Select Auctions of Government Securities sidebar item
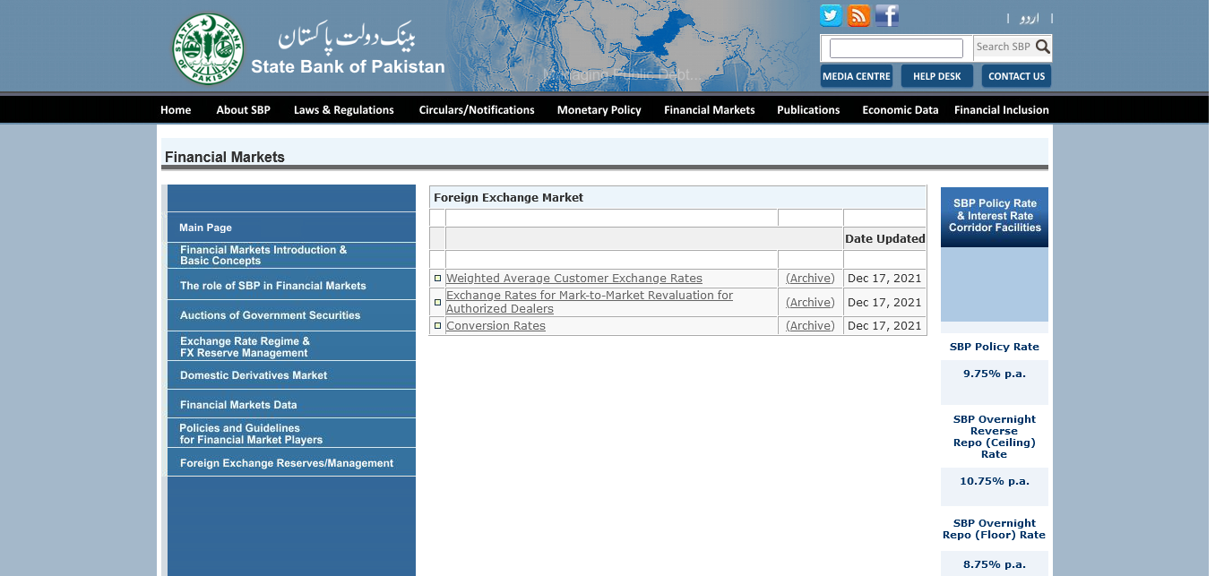 [x=270, y=315]
